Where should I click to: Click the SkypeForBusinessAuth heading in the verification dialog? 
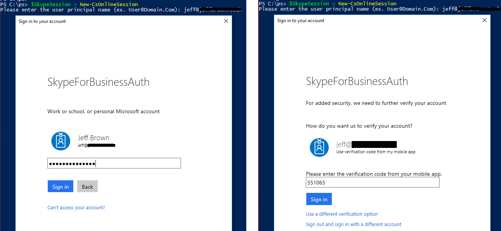357,81
